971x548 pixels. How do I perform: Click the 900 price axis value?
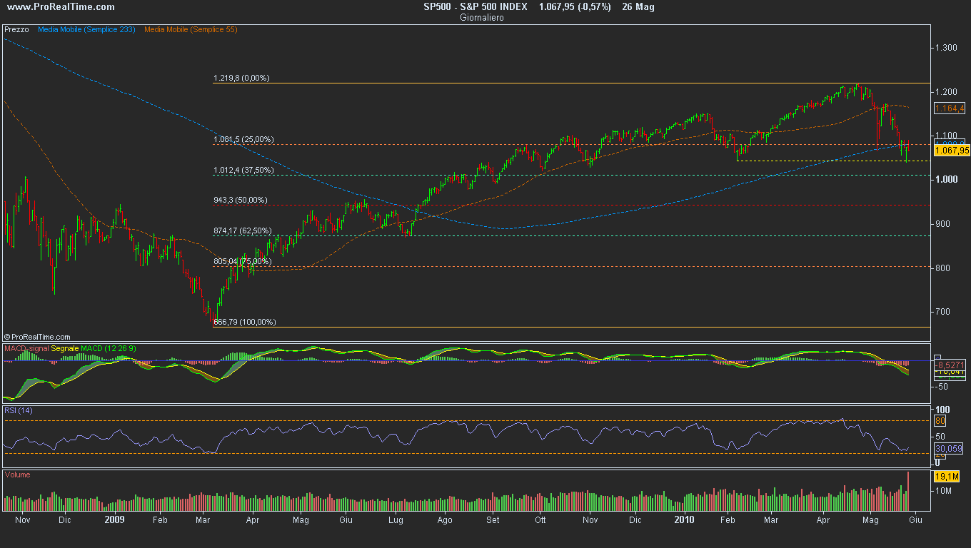coord(942,224)
